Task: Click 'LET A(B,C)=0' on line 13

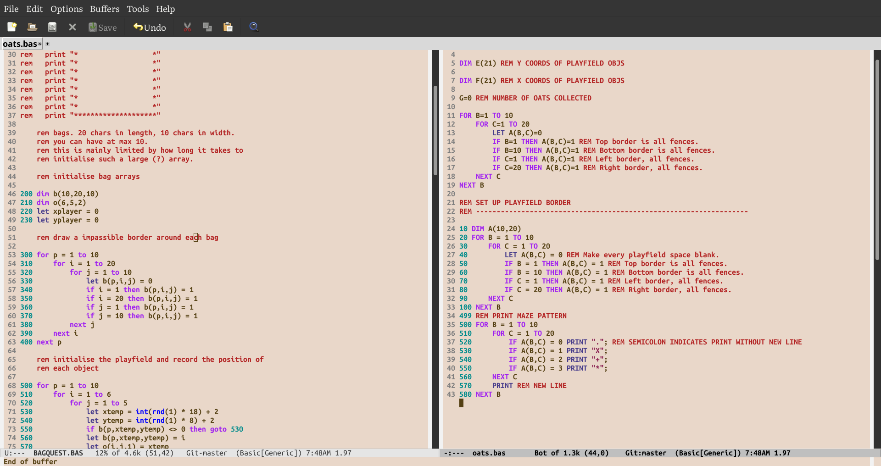Action: click(517, 133)
